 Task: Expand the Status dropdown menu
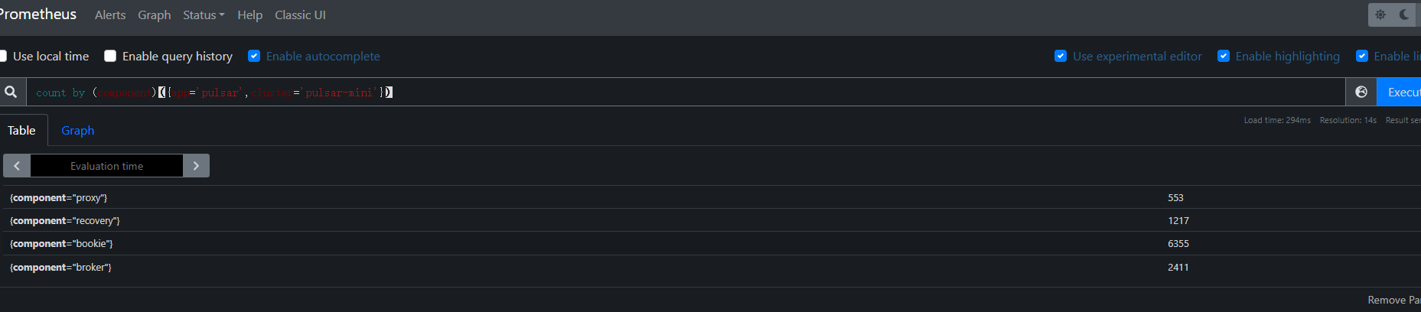click(204, 15)
